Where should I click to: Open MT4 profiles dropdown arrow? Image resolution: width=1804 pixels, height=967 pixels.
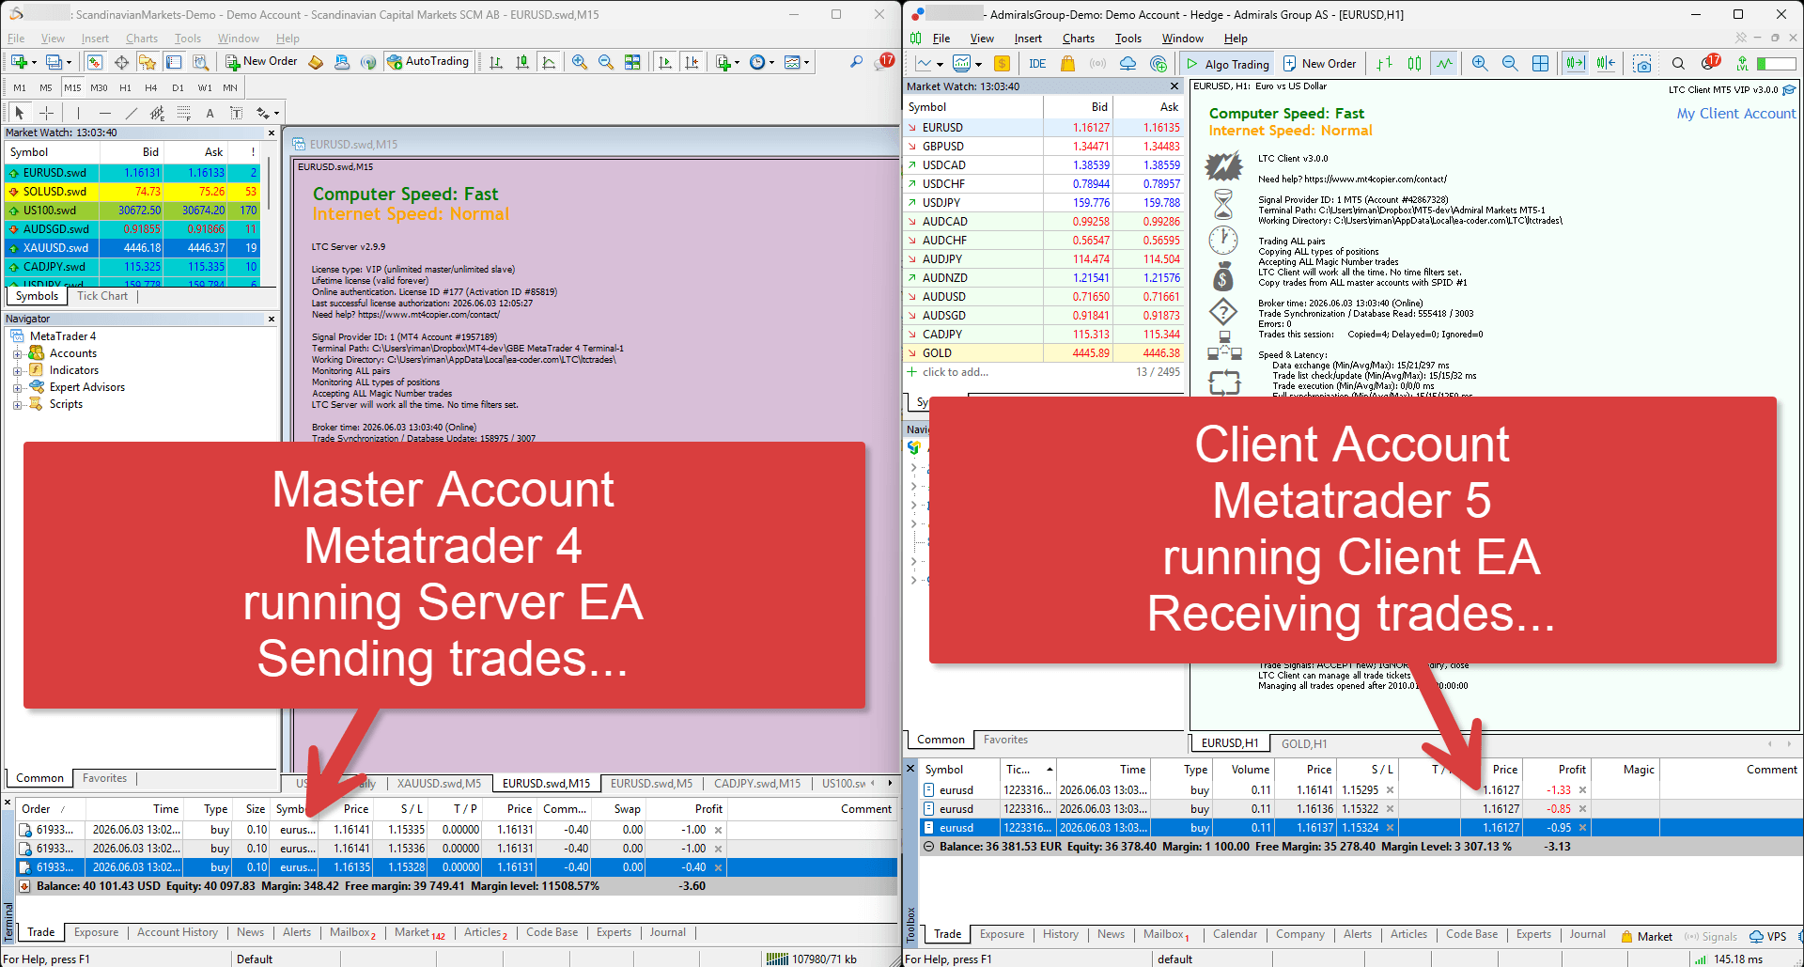pyautogui.click(x=69, y=63)
